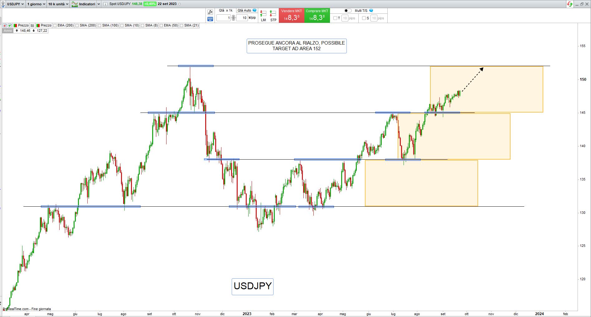Check the EMA (50) indicator box
Image resolution: width=591 pixels, height=317 pixels.
tap(161, 26)
